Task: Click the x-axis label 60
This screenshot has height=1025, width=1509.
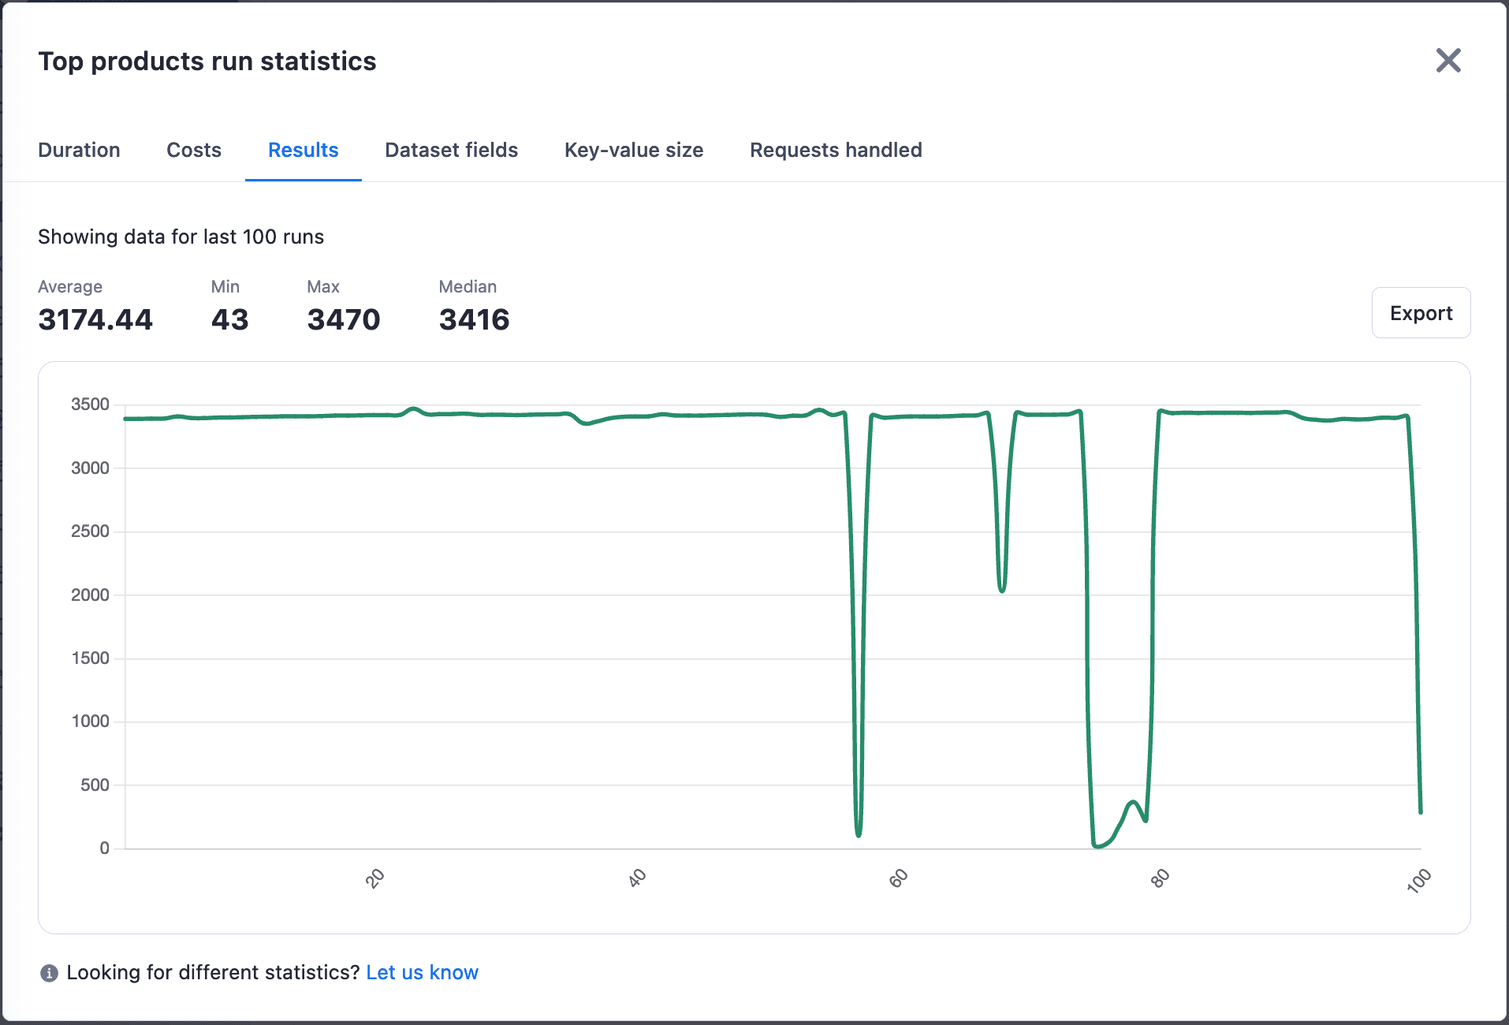Action: [898, 878]
